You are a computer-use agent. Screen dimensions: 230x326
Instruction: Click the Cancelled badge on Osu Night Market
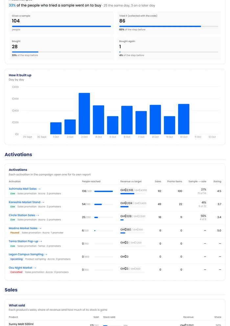16,272
